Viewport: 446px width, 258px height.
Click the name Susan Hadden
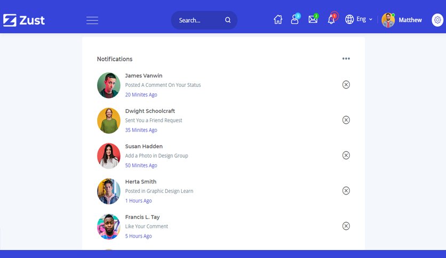click(x=144, y=147)
